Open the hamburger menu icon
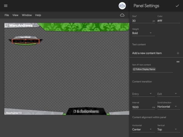Image resolution: width=183 pixels, height=137 pixels. coord(5,6)
